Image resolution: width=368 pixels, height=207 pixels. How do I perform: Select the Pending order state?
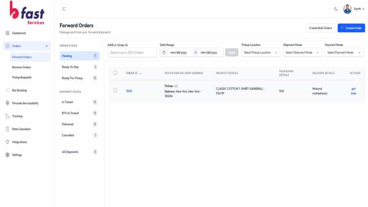tap(79, 56)
